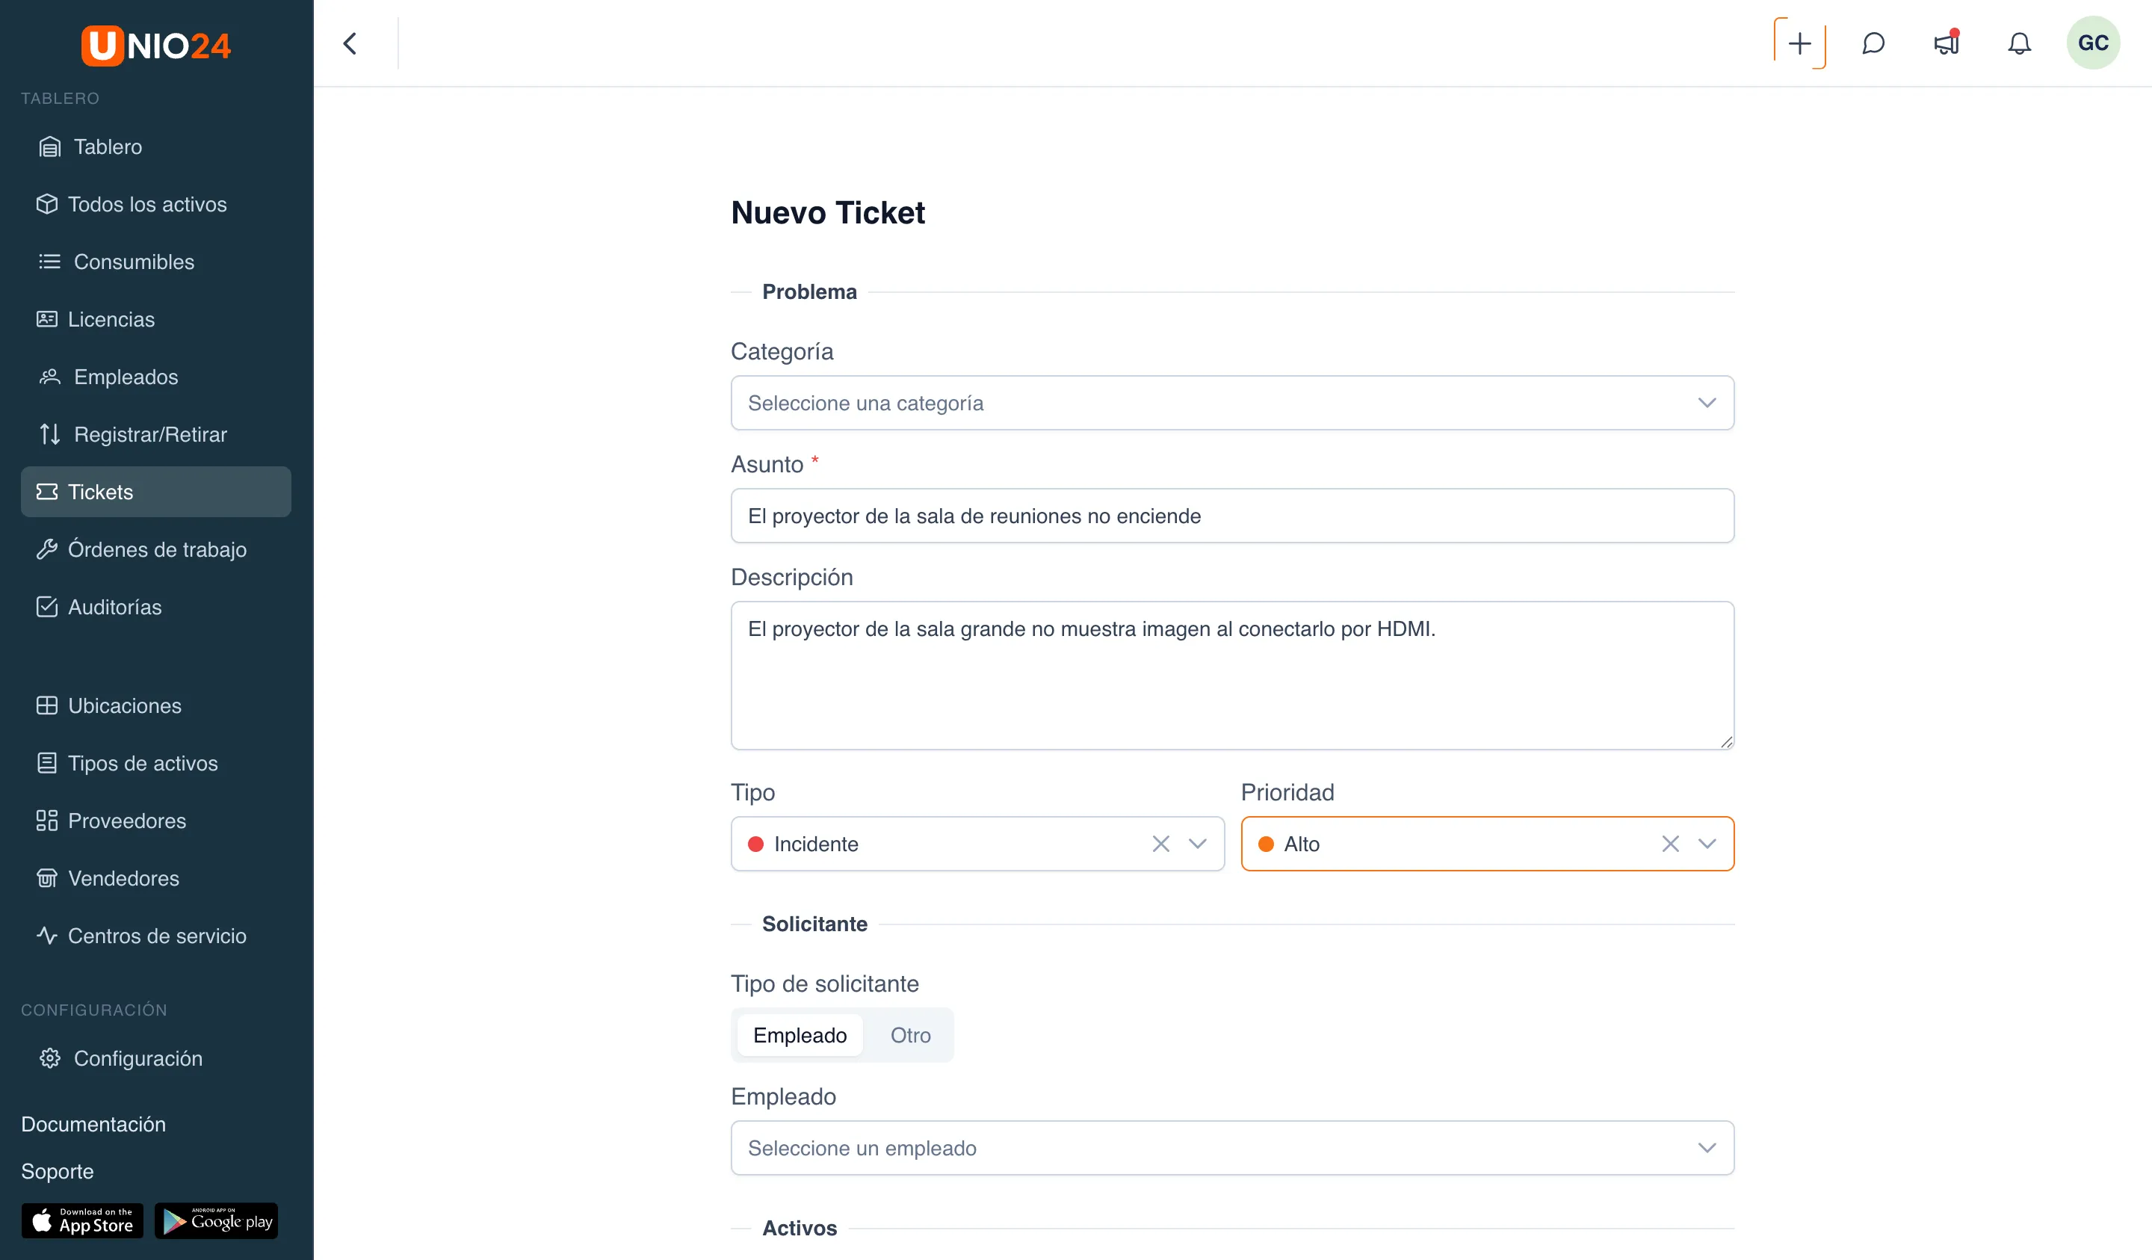Expand the Tipo dropdown chevron
Image resolution: width=2152 pixels, height=1260 pixels.
[1197, 844]
